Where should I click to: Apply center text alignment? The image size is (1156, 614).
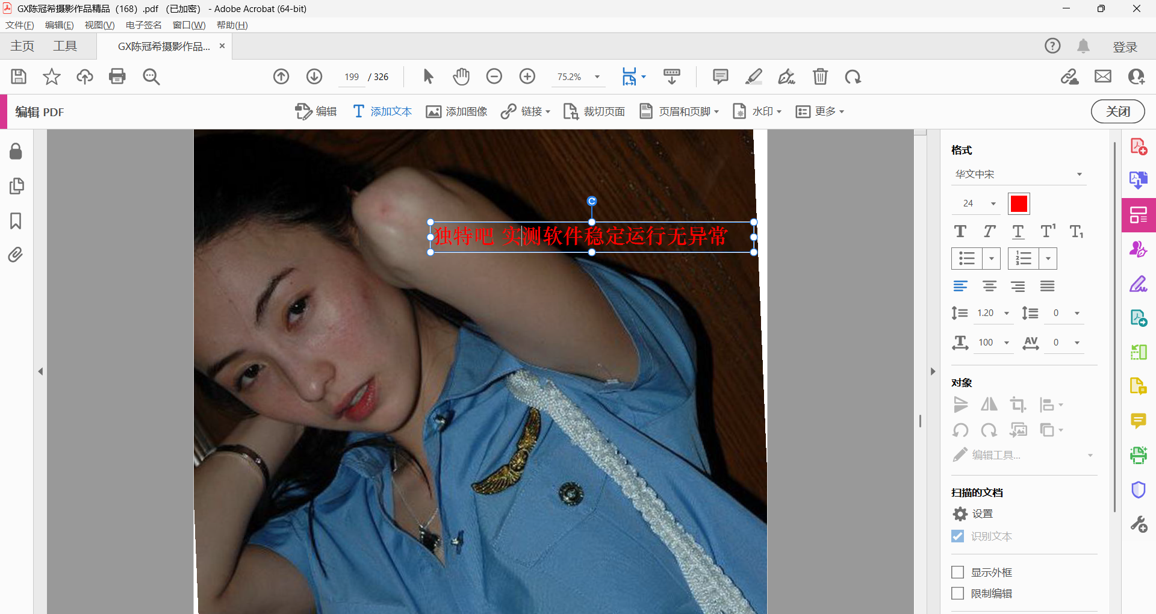tap(989, 287)
